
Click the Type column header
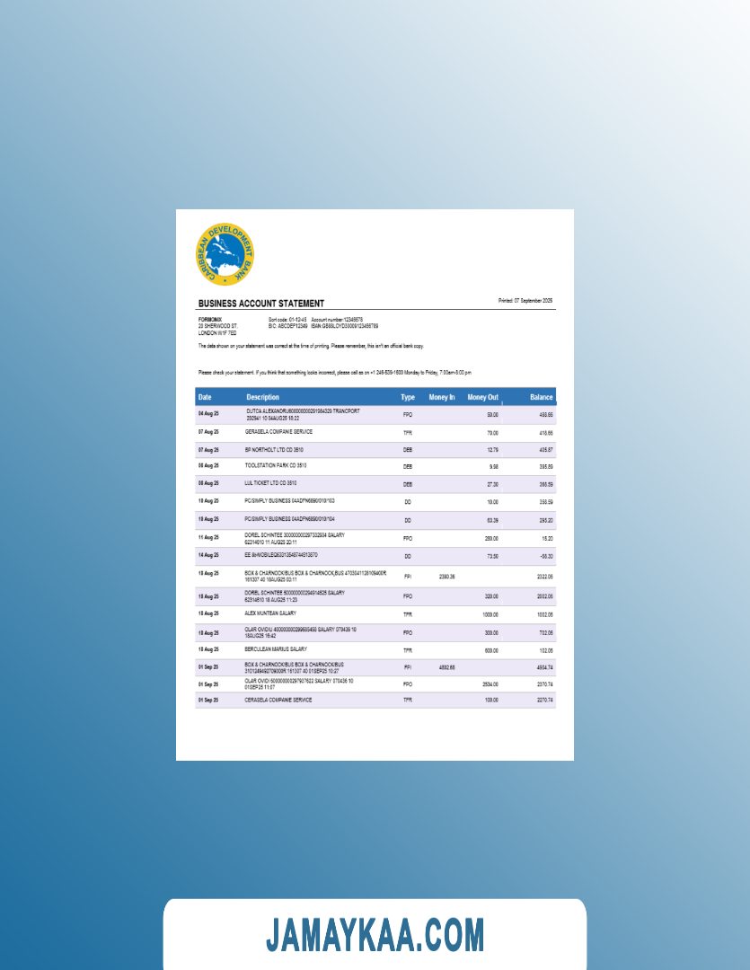pyautogui.click(x=408, y=397)
